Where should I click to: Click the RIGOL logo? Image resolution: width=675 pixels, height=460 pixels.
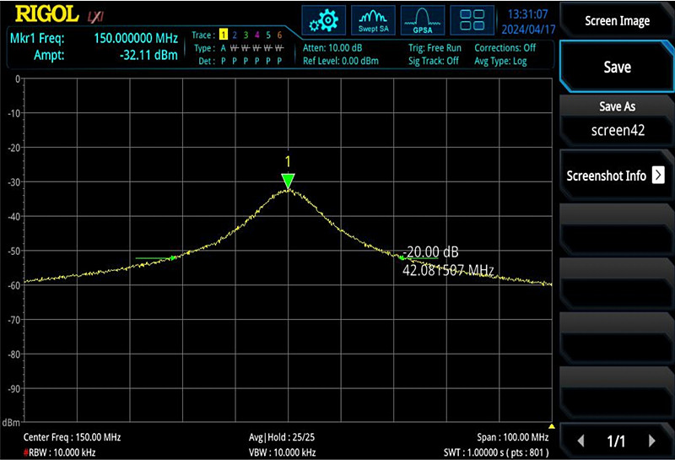click(47, 15)
